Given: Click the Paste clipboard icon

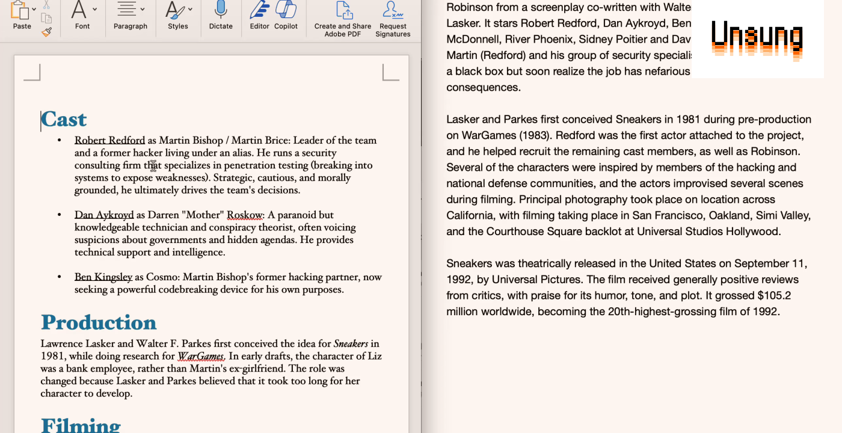Looking at the screenshot, I should (20, 10).
